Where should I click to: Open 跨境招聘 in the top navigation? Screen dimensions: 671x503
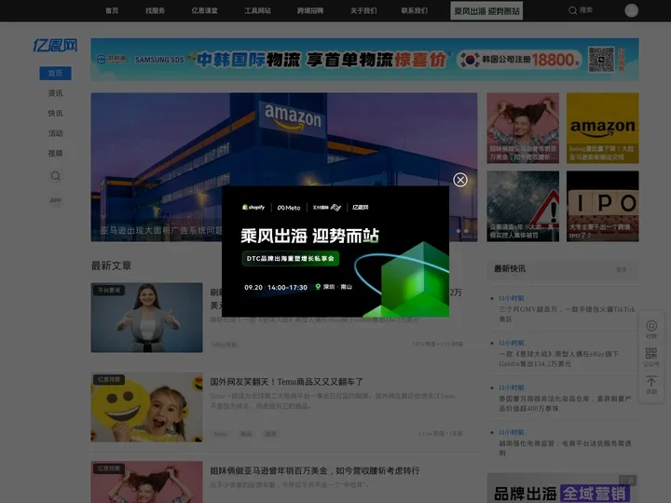pyautogui.click(x=310, y=10)
